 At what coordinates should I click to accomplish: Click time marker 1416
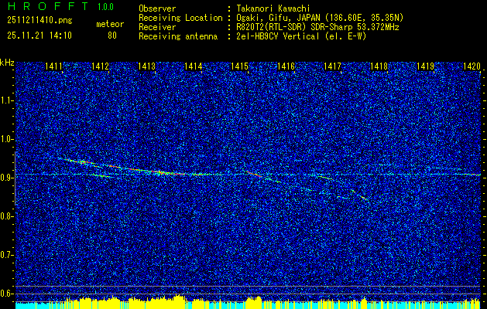tap(286, 66)
